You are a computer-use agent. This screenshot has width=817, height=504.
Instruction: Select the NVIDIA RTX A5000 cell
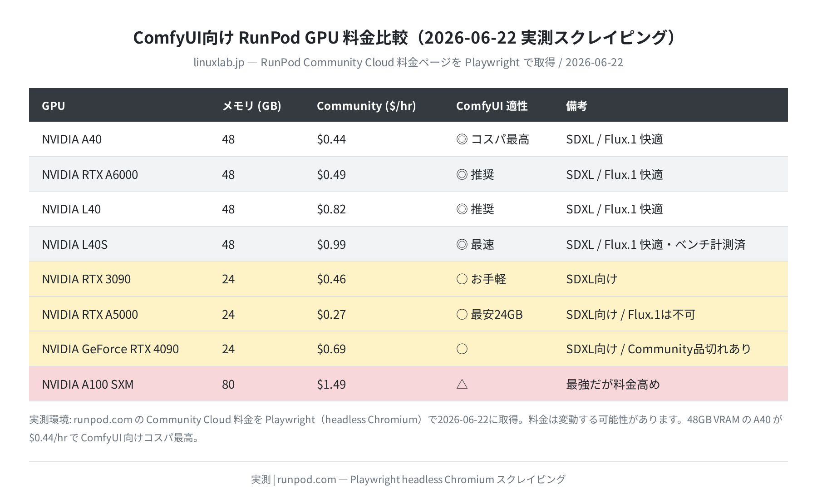pyautogui.click(x=90, y=314)
